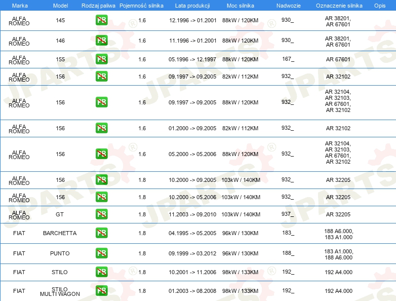Image resolution: width=396 pixels, height=301 pixels.
Task: Click the Model column header
Action: pos(60,5)
